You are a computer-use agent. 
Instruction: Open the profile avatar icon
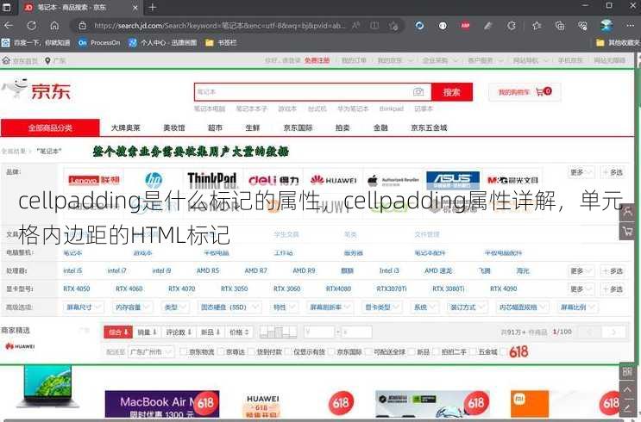pyautogui.click(x=606, y=25)
